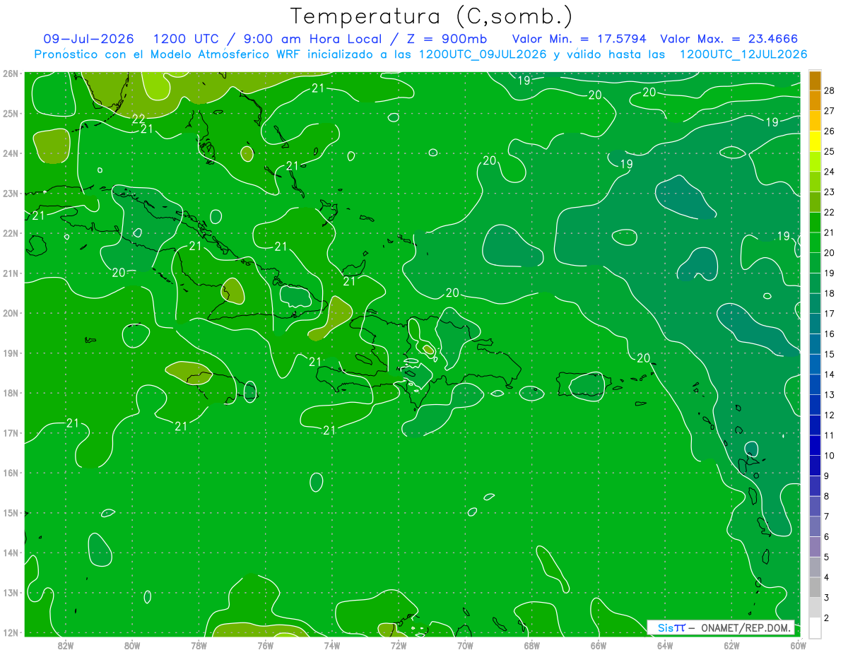Click longitude axis label "66W"

tap(598, 645)
